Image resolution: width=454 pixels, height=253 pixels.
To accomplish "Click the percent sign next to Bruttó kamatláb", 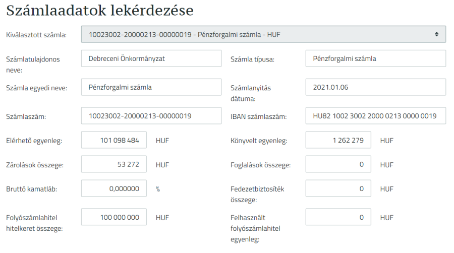I will click(x=158, y=189).
